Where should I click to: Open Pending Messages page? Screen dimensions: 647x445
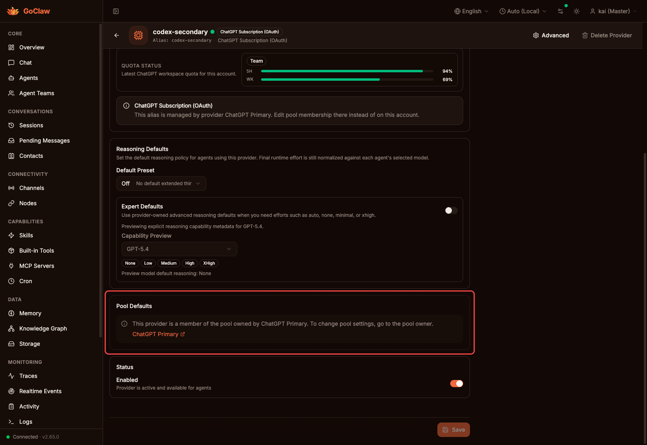(50, 141)
